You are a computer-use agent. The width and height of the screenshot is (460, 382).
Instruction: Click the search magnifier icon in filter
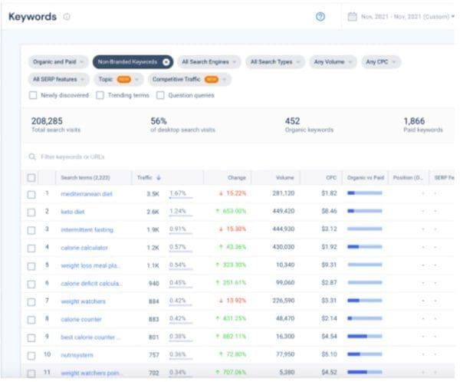pyautogui.click(x=32, y=156)
